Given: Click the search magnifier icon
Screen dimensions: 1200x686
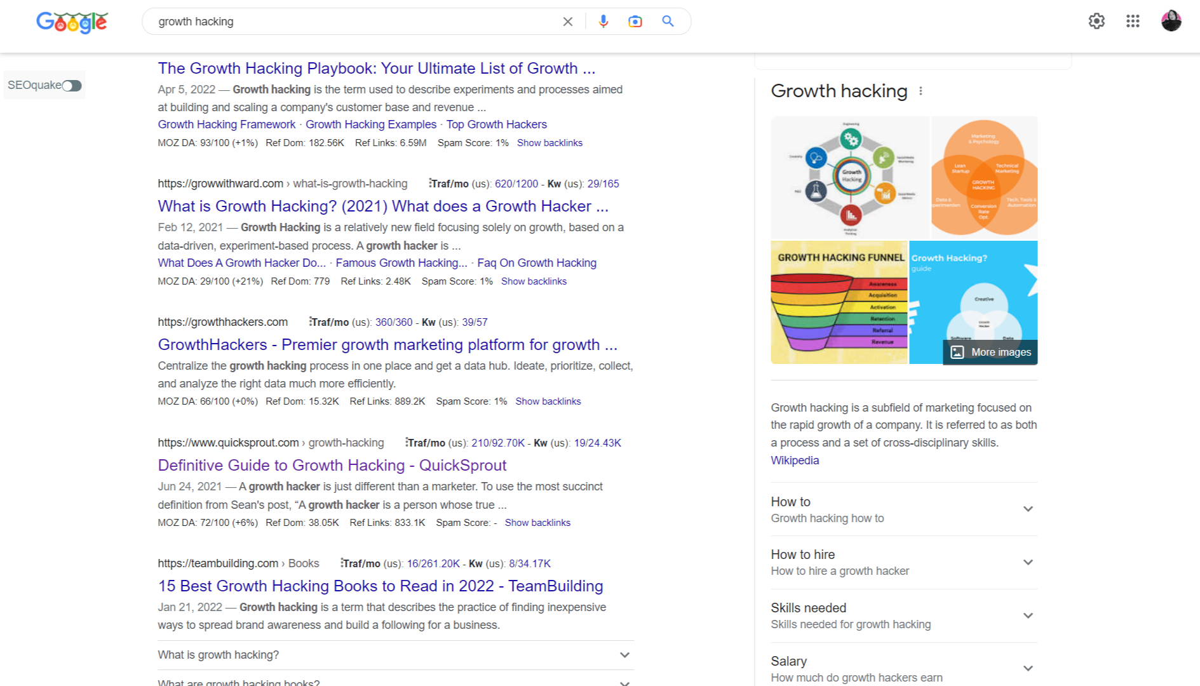Looking at the screenshot, I should (668, 21).
